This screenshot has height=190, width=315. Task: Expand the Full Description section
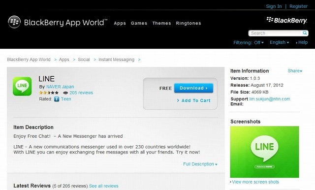[200, 164]
